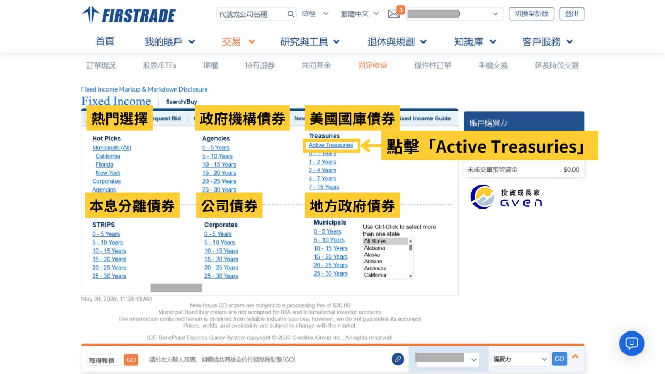The height and width of the screenshot is (374, 665).
Task: Click the states list scrollbar thumb
Action: [410, 247]
